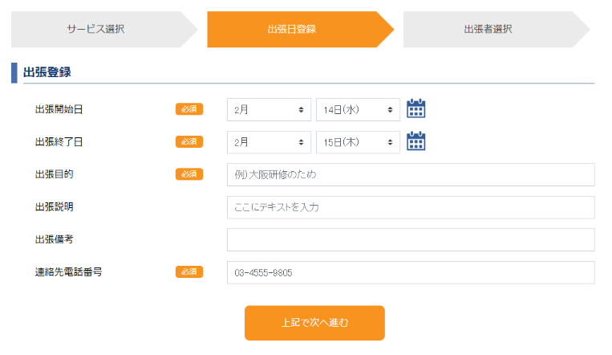Screen dimensions: 612x355
Task: Open the calendar picker for 出張終了日
Action: (415, 141)
